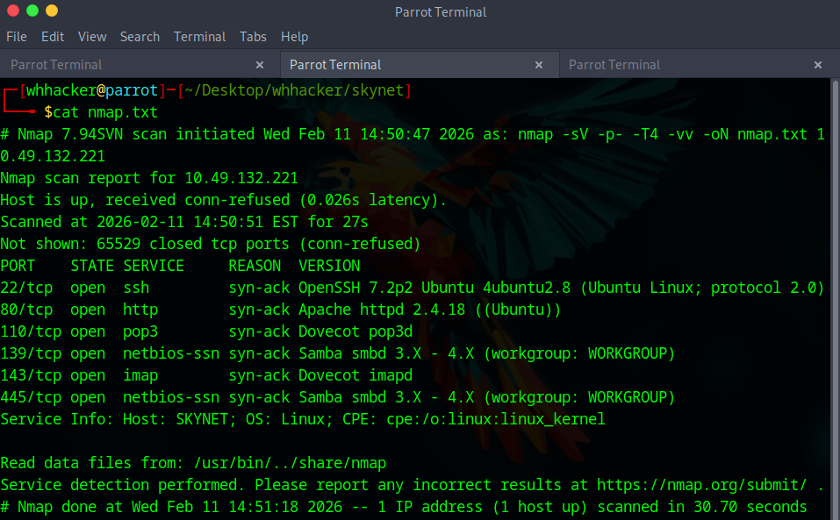
Task: Click the '110/tcp' port entry
Action: 31,331
